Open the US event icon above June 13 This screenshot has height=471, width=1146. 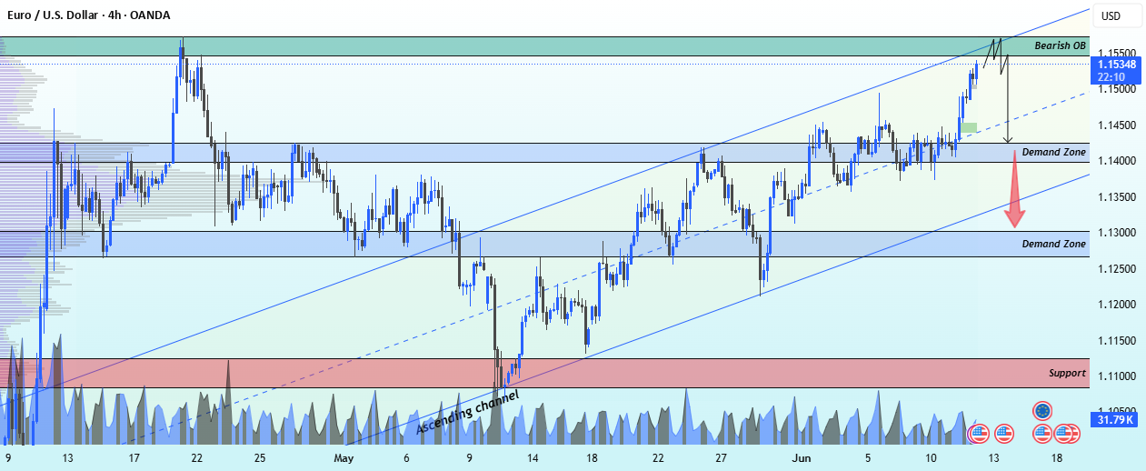click(x=1003, y=434)
